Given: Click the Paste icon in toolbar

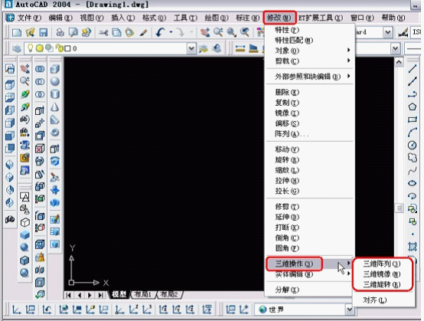Looking at the screenshot, I should (x=130, y=33).
